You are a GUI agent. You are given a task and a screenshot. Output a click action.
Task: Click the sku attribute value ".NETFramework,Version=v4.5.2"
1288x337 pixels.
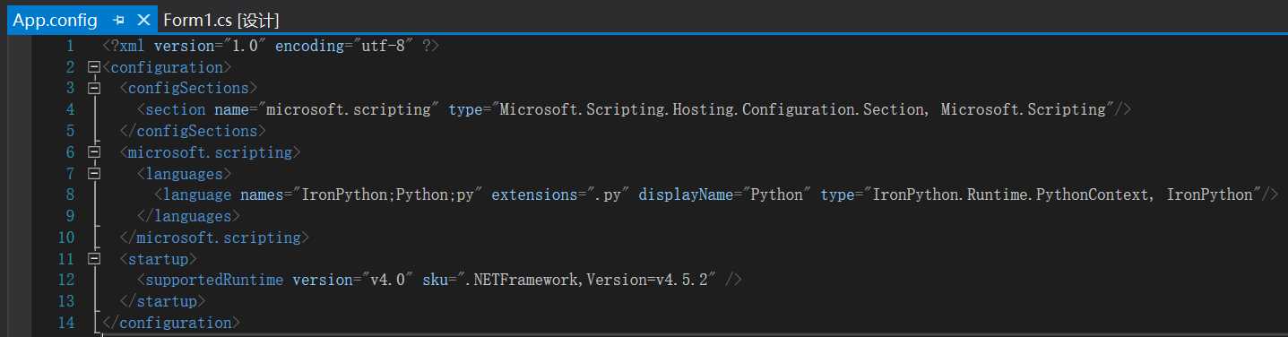580,280
